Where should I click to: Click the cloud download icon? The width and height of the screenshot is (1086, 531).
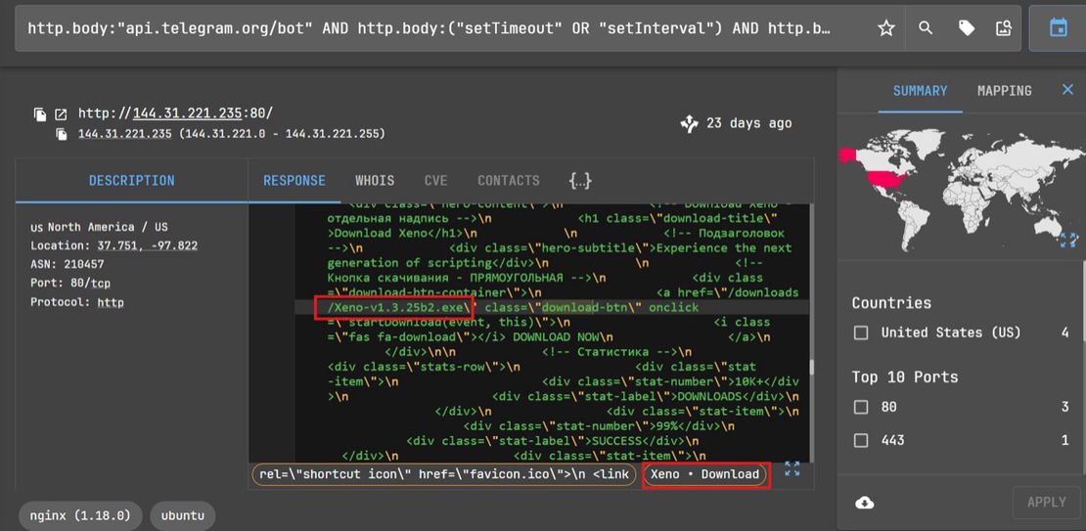(x=864, y=503)
